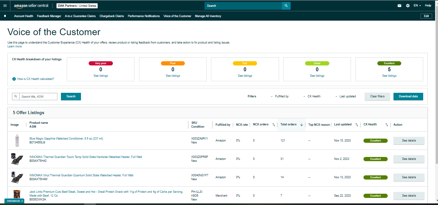Screen dimensions: 438x205
Task: Focus the header search field
Action: [x=243, y=5]
